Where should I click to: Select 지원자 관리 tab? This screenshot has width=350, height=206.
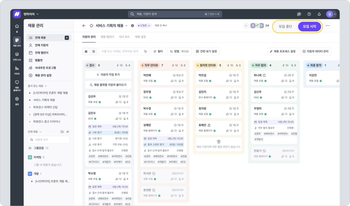tap(89, 37)
